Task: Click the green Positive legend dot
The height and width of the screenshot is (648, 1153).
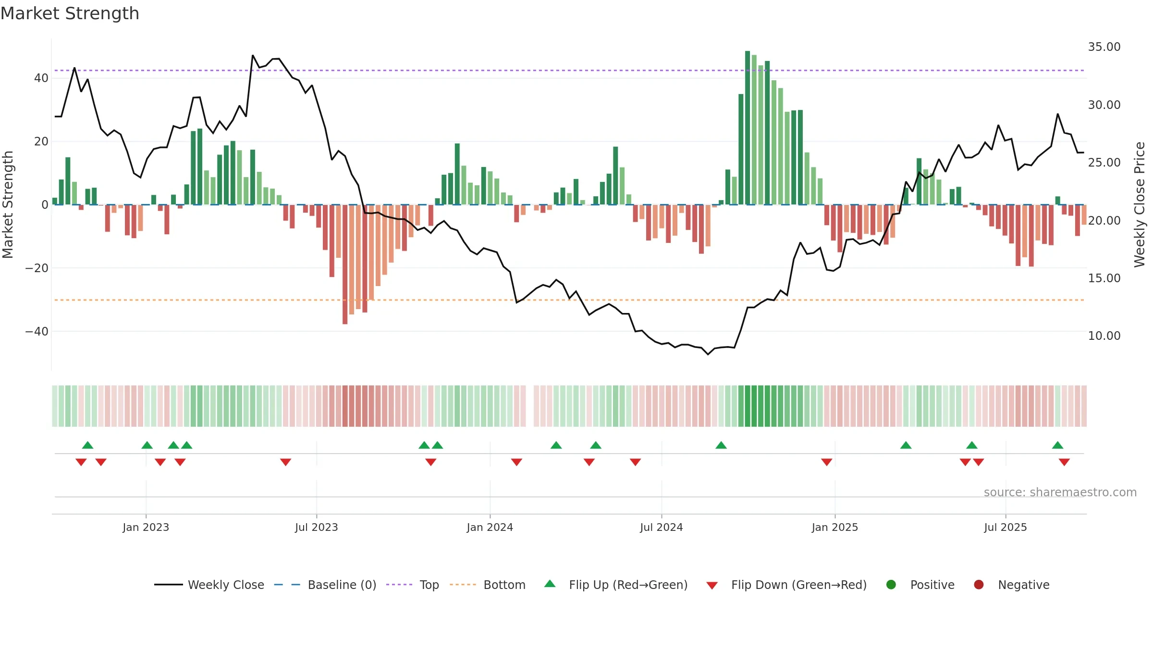Action: [891, 585]
